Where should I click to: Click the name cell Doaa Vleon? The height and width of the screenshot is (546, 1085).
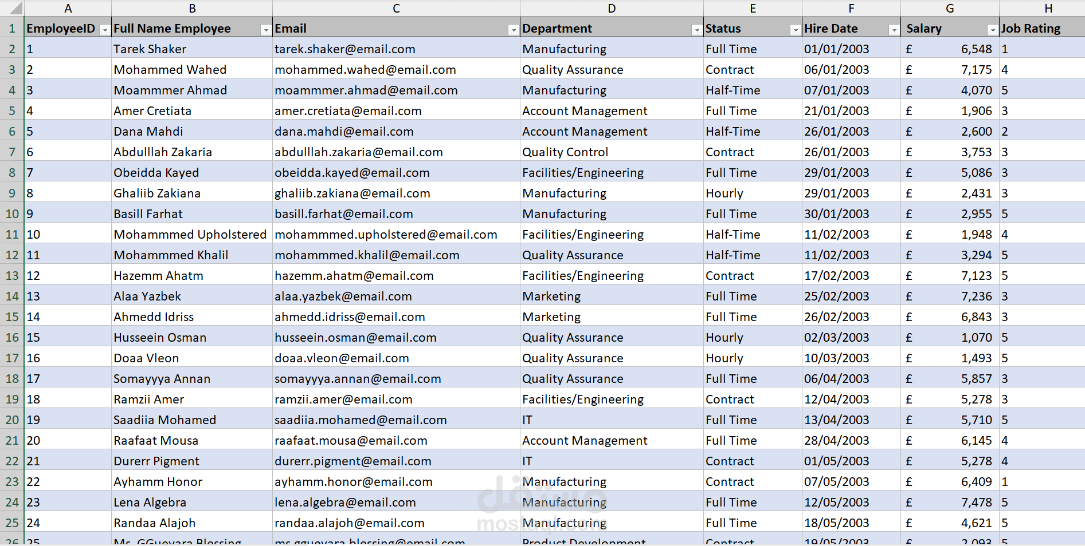tap(192, 358)
